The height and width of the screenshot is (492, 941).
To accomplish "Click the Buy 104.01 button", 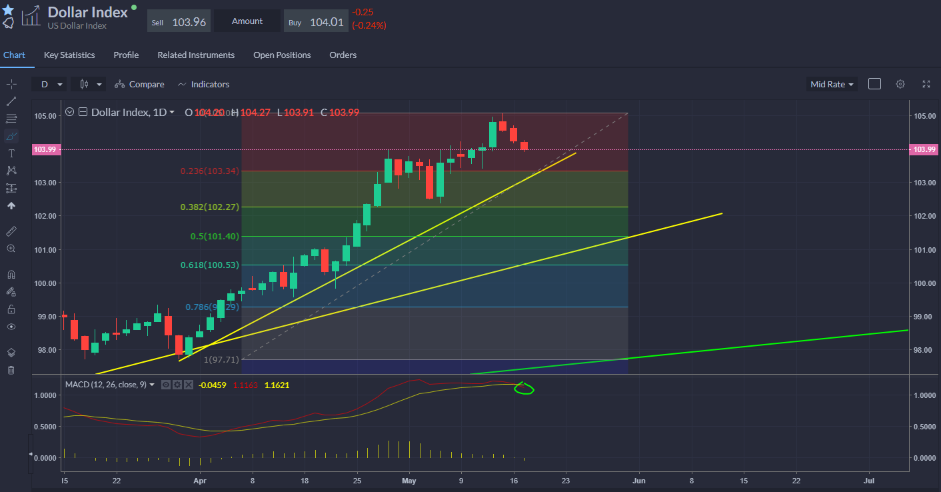I will click(x=315, y=21).
